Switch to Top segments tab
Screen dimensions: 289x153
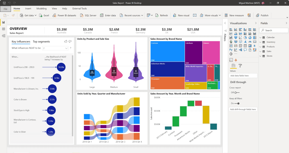point(41,42)
